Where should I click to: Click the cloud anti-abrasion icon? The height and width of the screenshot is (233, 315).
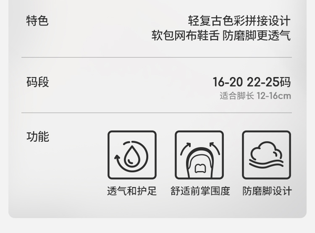coord(266,155)
